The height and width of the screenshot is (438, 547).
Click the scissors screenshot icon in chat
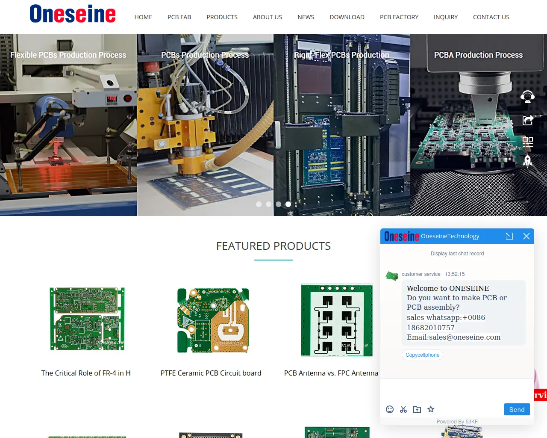tap(403, 409)
